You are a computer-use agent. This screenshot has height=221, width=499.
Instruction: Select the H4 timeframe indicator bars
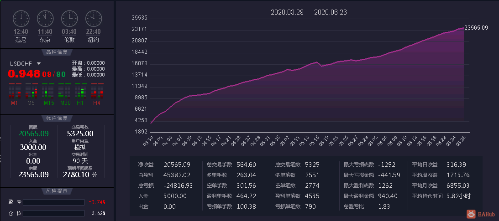[97, 92]
